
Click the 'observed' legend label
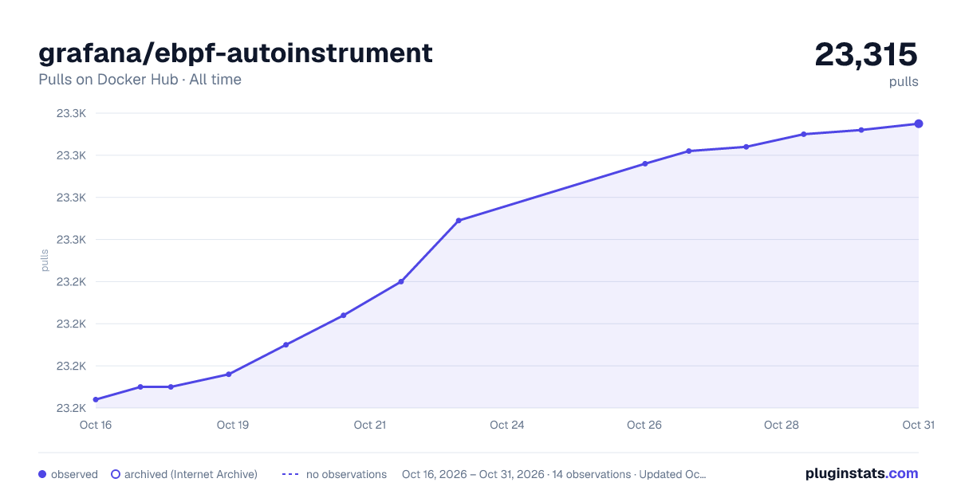[74, 474]
